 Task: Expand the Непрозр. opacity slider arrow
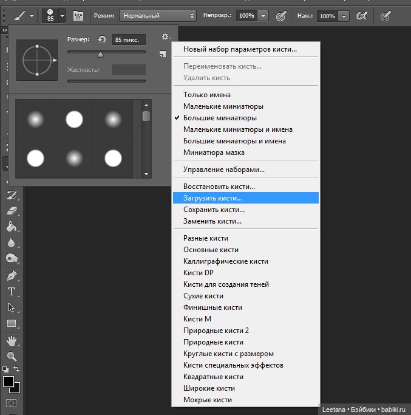click(x=263, y=16)
